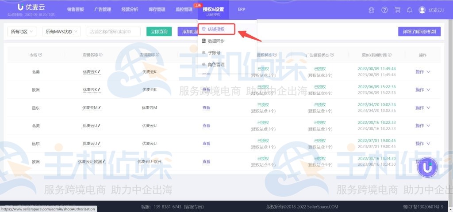Edit pencil for 优麦云M store name
This screenshot has width=453, height=212.
click(x=100, y=108)
